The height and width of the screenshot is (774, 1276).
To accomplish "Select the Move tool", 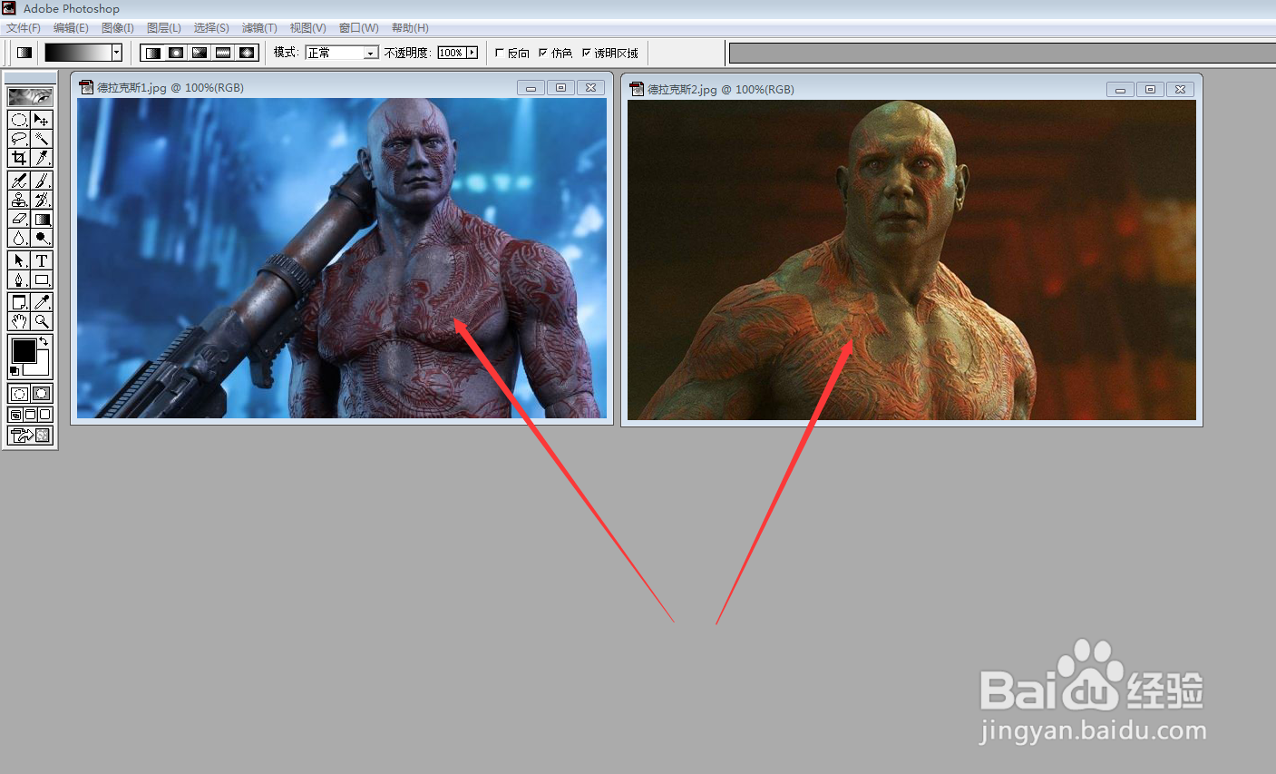I will [x=42, y=120].
